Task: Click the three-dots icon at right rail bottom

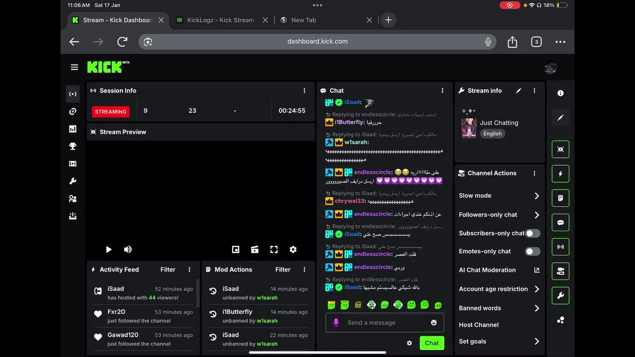Action: 561,320
